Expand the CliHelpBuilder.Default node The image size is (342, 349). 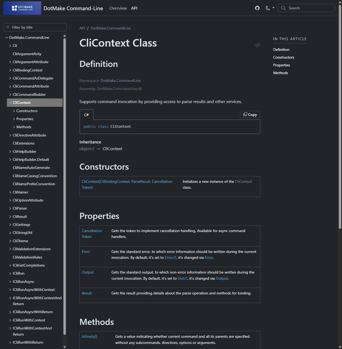click(10, 160)
